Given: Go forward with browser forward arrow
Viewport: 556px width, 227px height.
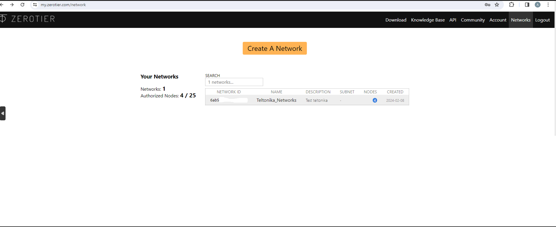Looking at the screenshot, I should [12, 5].
